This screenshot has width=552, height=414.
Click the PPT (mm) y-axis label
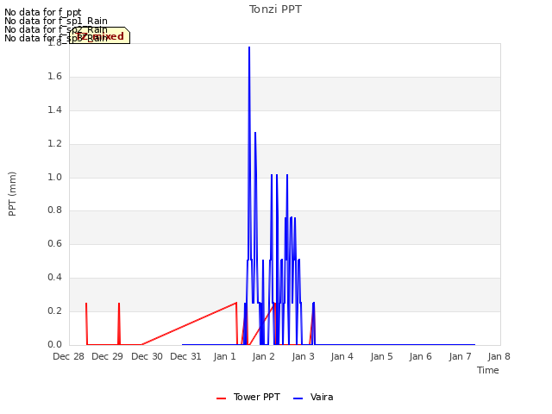pos(12,194)
